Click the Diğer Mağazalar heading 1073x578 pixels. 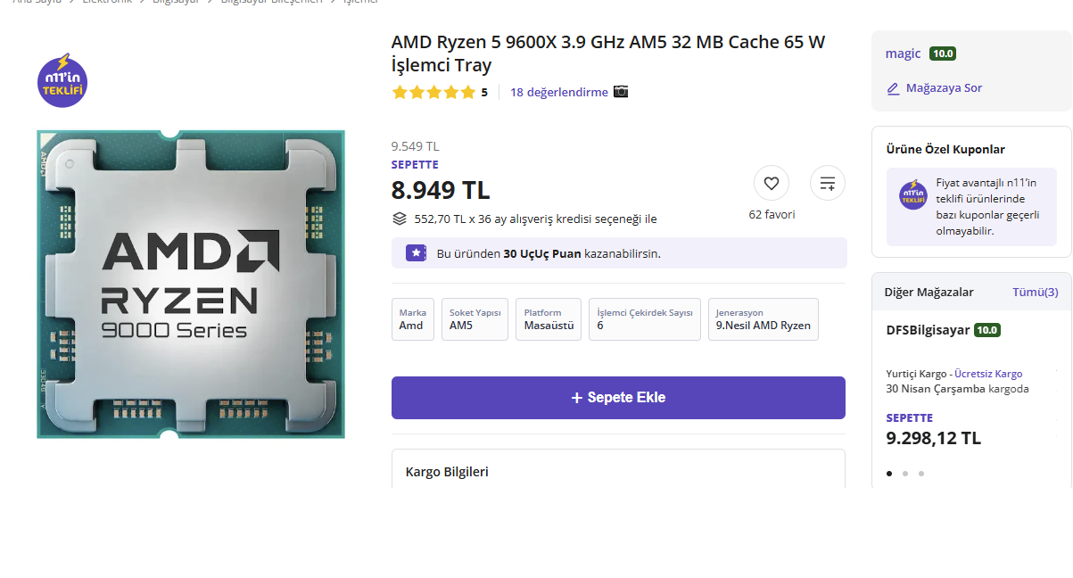929,292
